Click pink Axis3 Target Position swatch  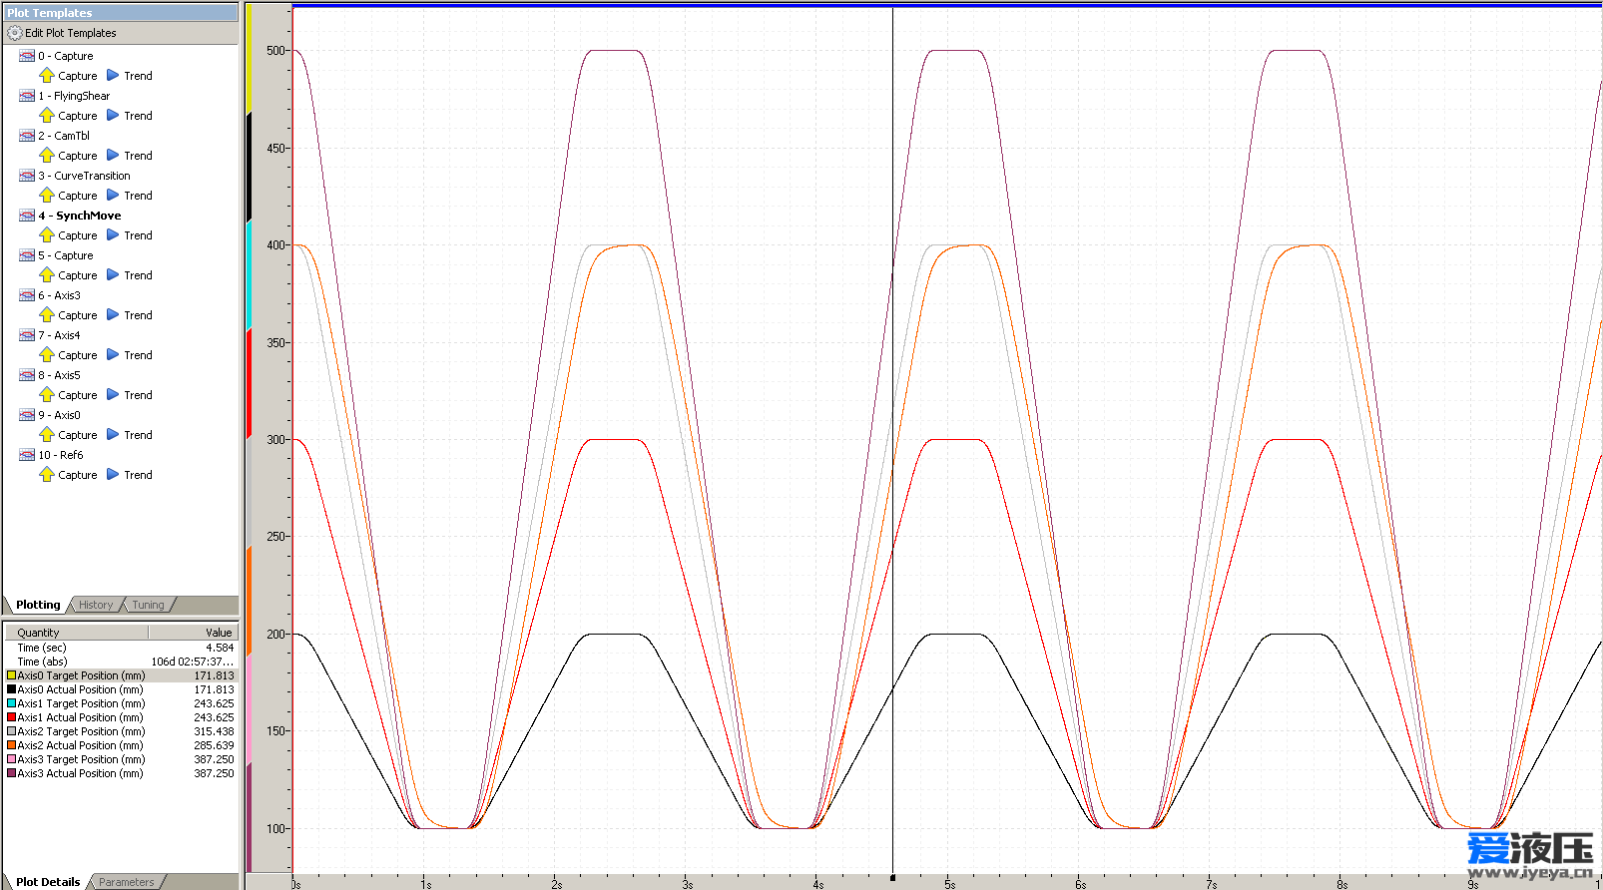pos(12,759)
